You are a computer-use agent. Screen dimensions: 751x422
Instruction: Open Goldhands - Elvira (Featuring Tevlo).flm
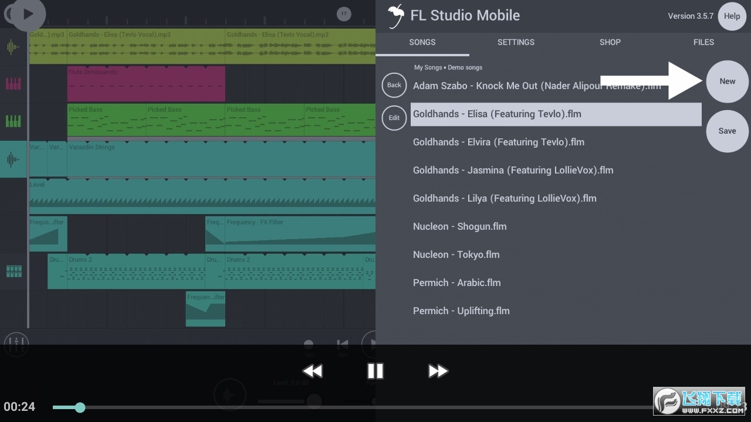499,142
